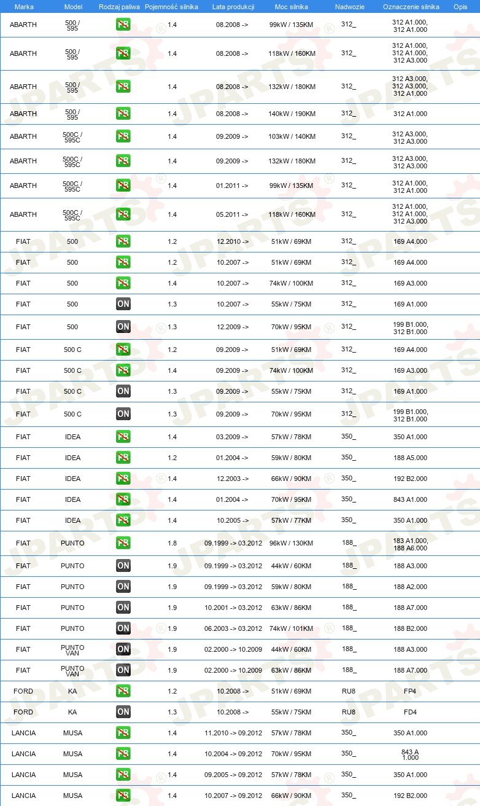Click diesel ON icon in Fiat 500 55kW row
This screenshot has width=480, height=806.
tap(123, 304)
